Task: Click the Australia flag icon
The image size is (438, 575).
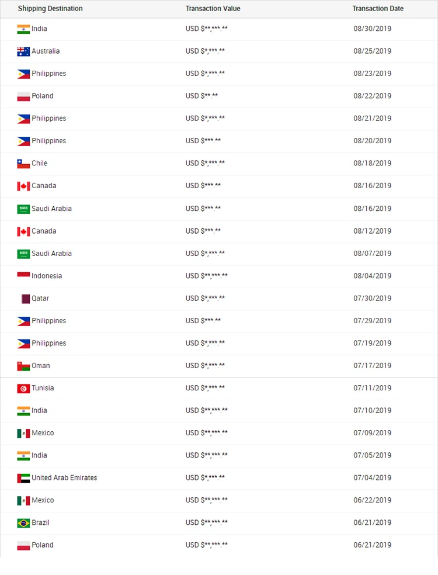Action: point(23,51)
